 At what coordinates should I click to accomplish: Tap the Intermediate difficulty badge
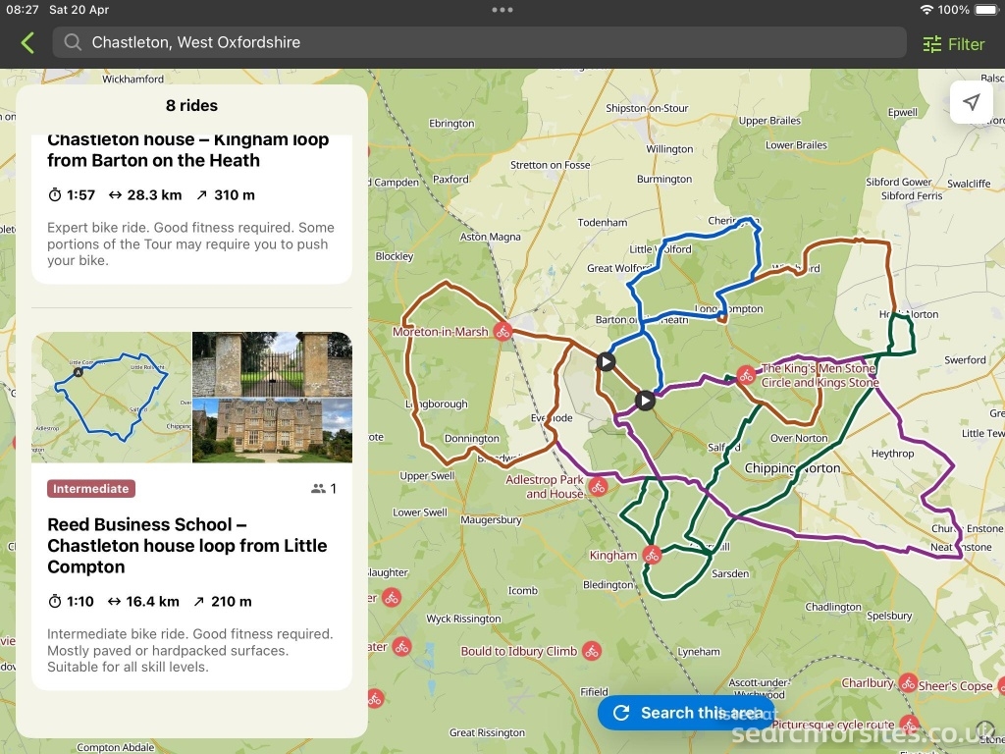click(x=90, y=488)
